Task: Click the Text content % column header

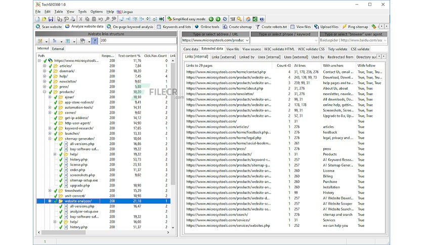Action: pos(129,56)
